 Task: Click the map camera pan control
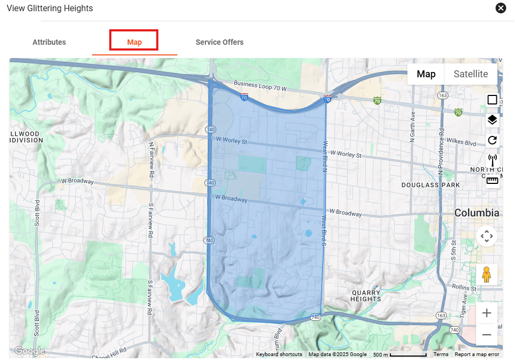click(x=486, y=236)
